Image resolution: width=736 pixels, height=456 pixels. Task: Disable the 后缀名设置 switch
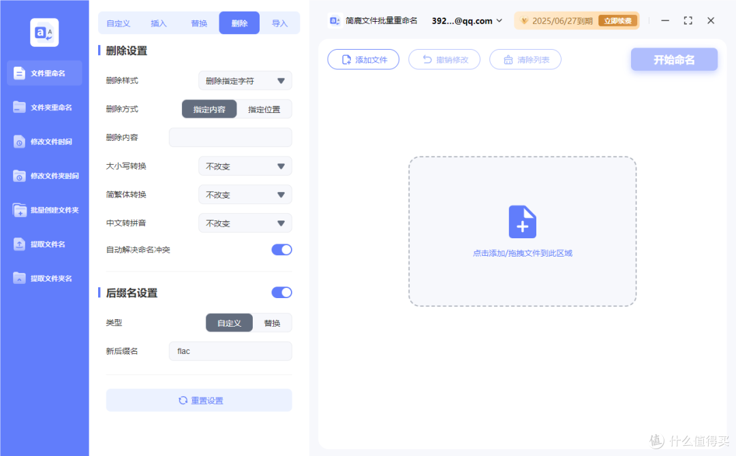coord(281,293)
